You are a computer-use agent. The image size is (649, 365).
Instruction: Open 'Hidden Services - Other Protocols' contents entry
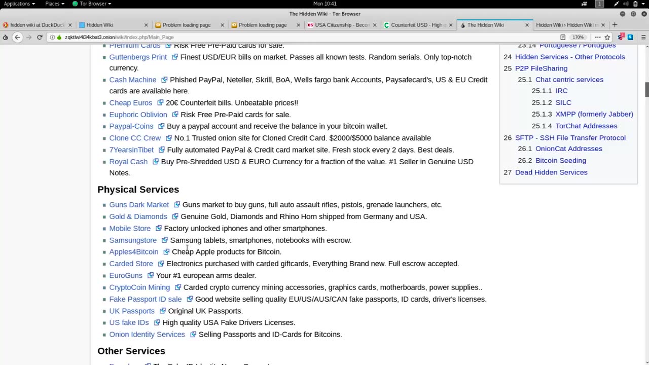[x=570, y=57]
